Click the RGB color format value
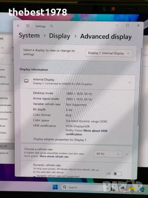Image resolution: width=148 pixels, height=198 pixels. [69, 115]
